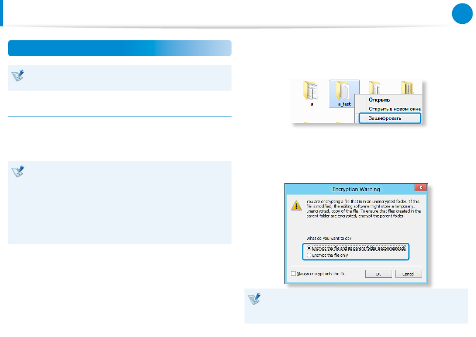Screen dimensions: 476x337
Task: Click Cancel in Encryption Warning dialog
Action: (x=408, y=274)
